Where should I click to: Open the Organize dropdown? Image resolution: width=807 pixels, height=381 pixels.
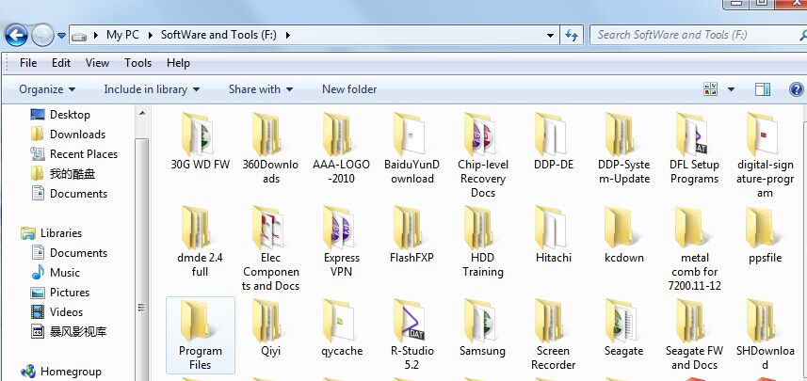[47, 89]
